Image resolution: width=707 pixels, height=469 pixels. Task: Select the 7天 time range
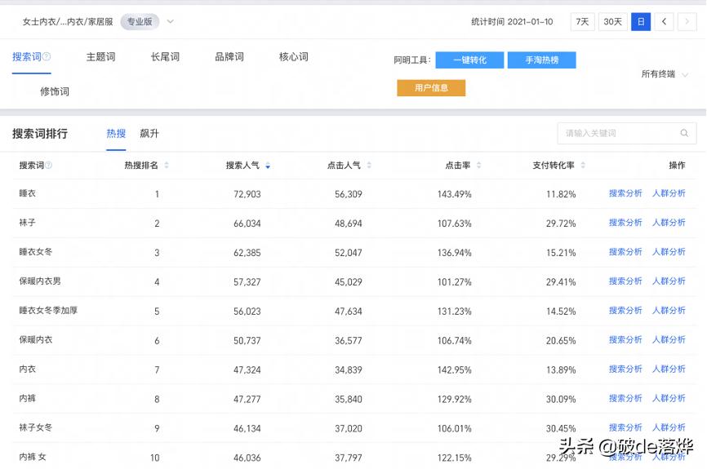(x=583, y=22)
